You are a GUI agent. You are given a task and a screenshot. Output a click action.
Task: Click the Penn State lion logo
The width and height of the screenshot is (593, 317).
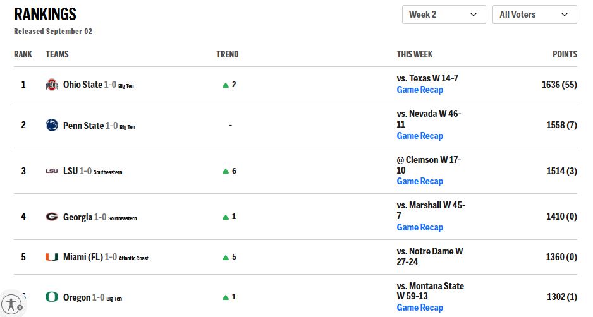(52, 125)
